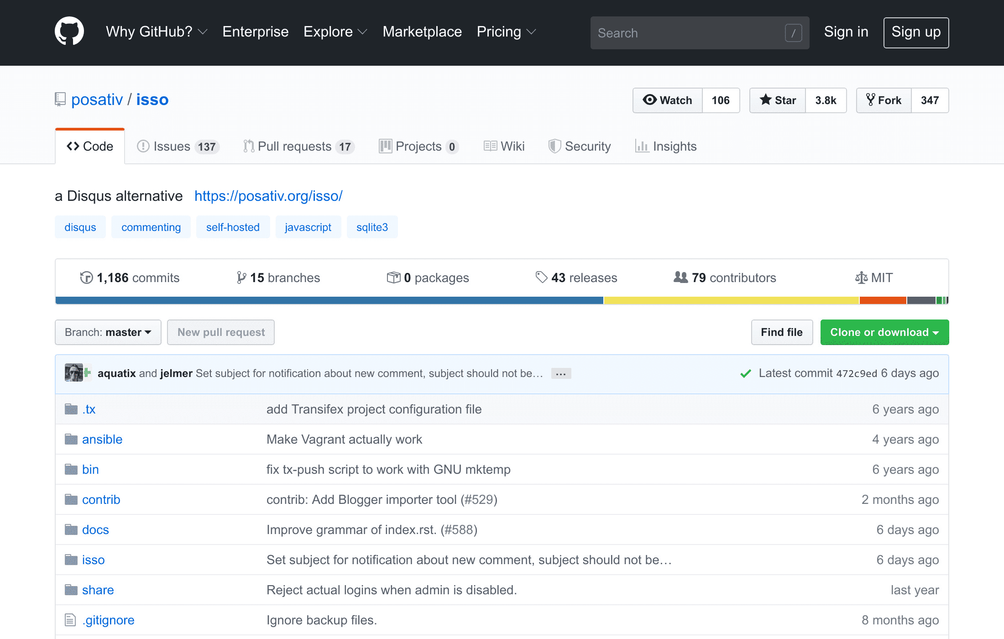Open the 43 releases link

pyautogui.click(x=576, y=278)
